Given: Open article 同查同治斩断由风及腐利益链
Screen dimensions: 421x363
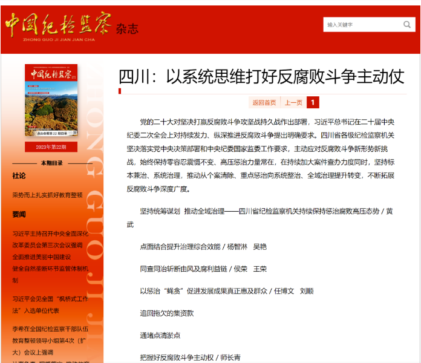Looking at the screenshot, I should coord(203,269).
